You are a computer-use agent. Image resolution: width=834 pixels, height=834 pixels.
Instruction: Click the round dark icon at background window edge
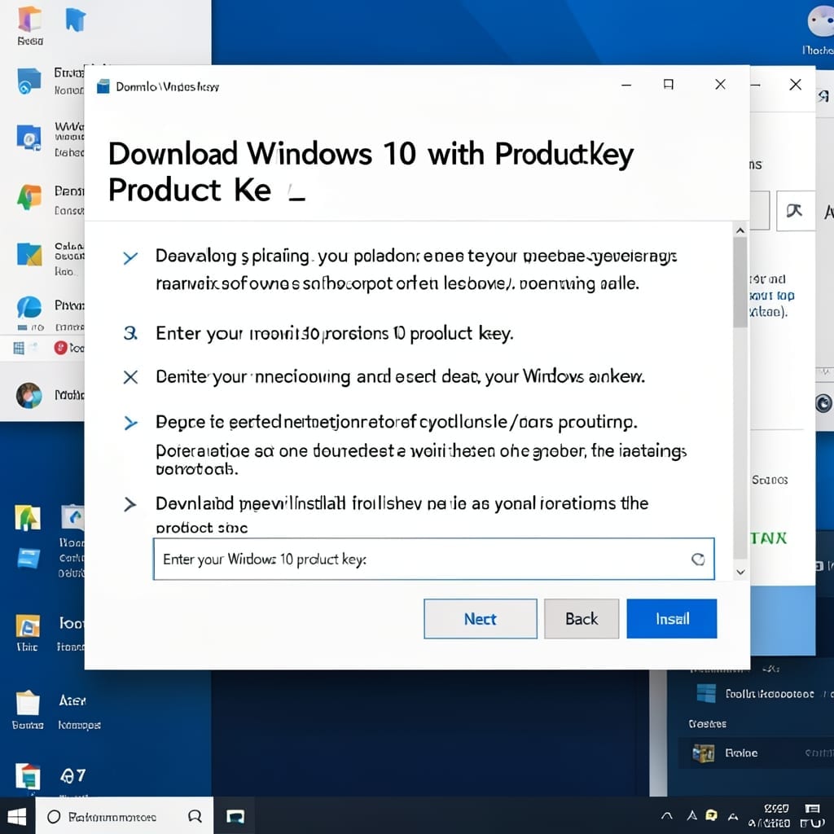(823, 404)
